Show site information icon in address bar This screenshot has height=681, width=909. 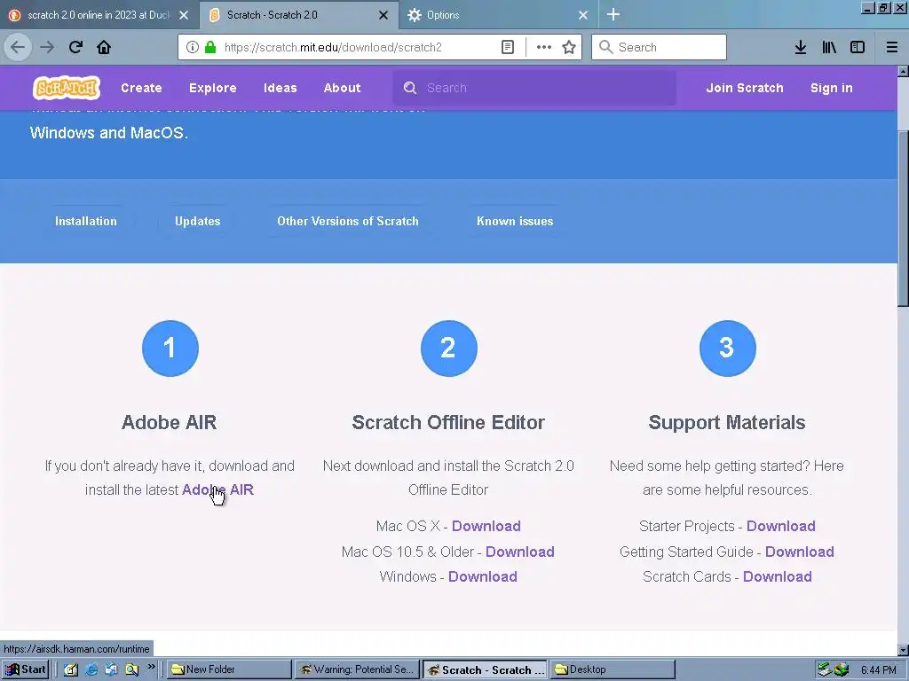pyautogui.click(x=193, y=47)
